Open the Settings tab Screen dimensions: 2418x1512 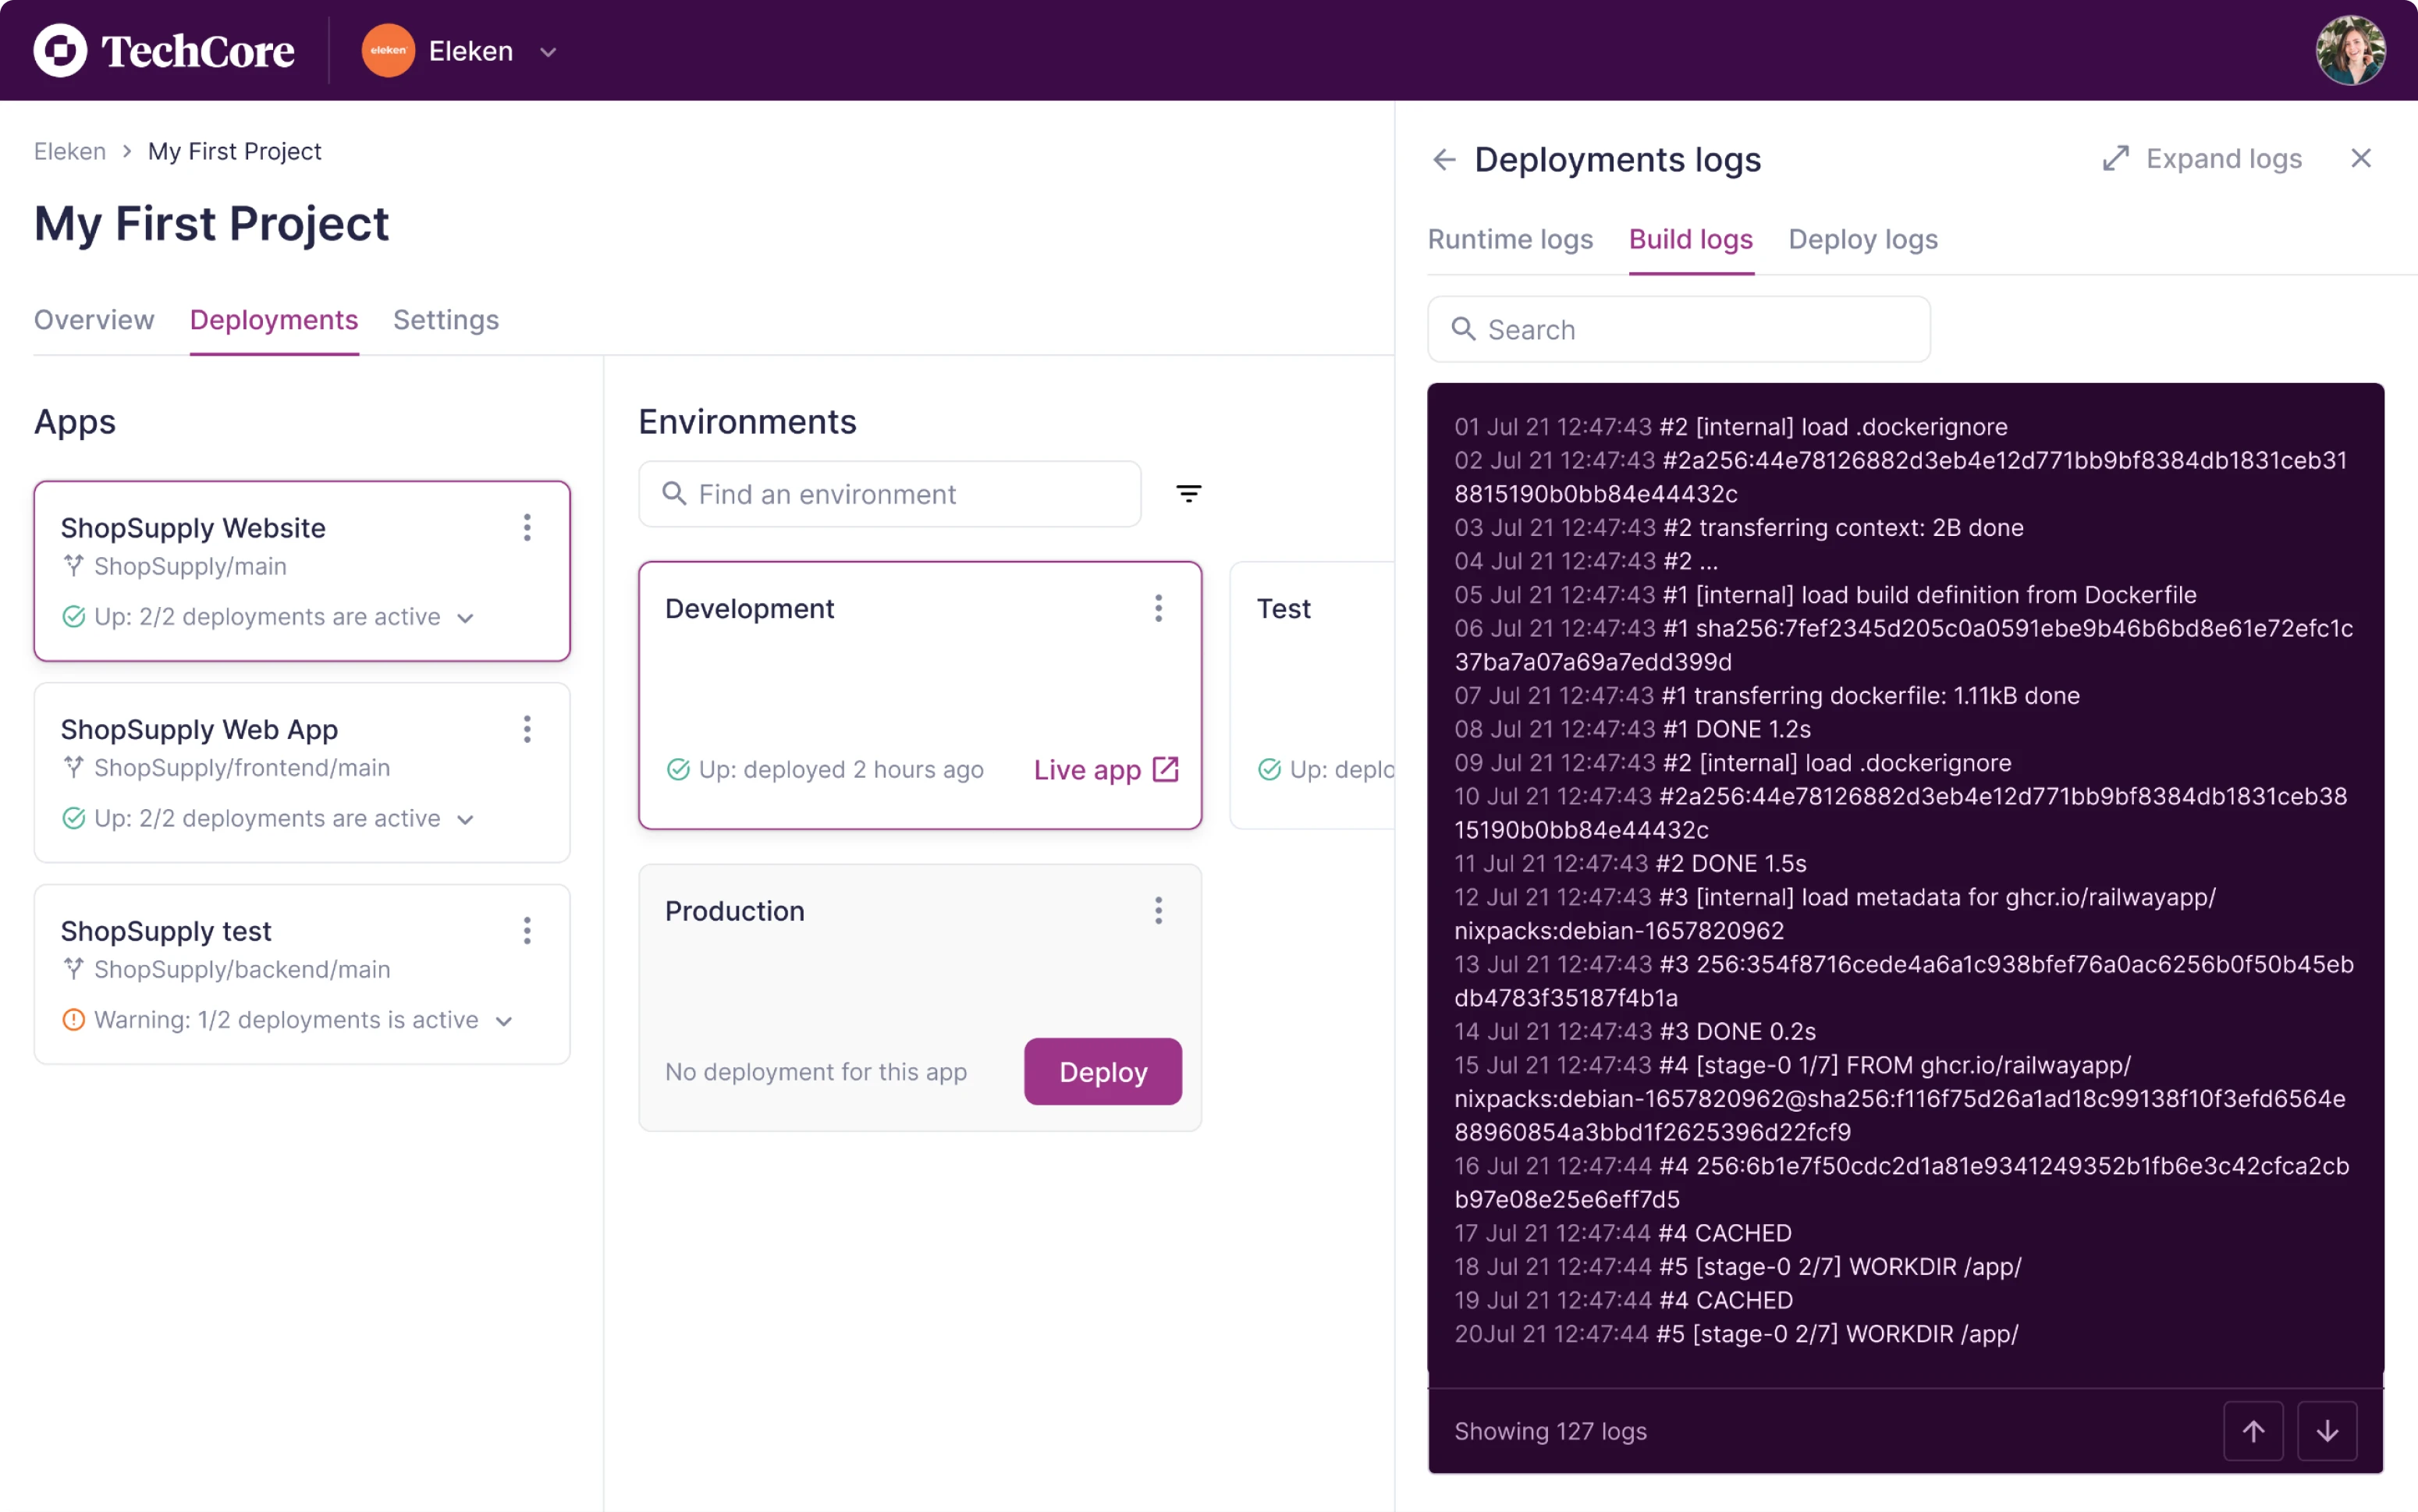tap(446, 320)
